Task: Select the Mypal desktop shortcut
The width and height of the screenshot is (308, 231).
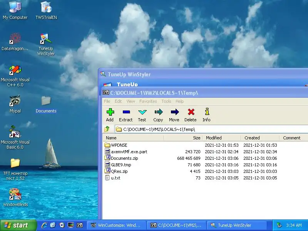Action: pos(15,104)
